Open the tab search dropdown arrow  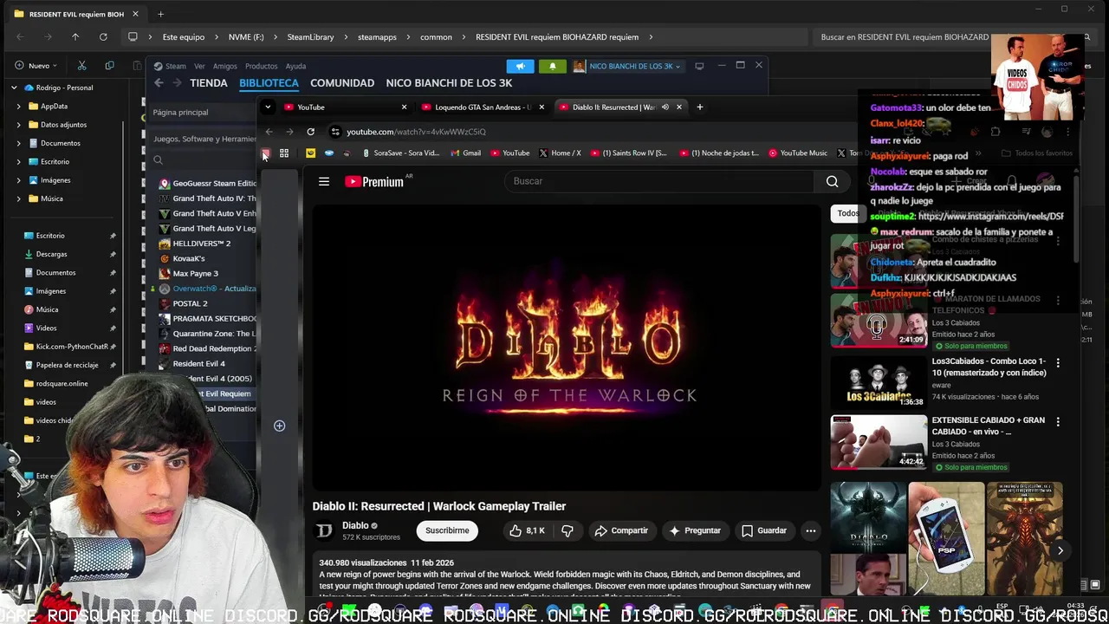pyautogui.click(x=268, y=107)
